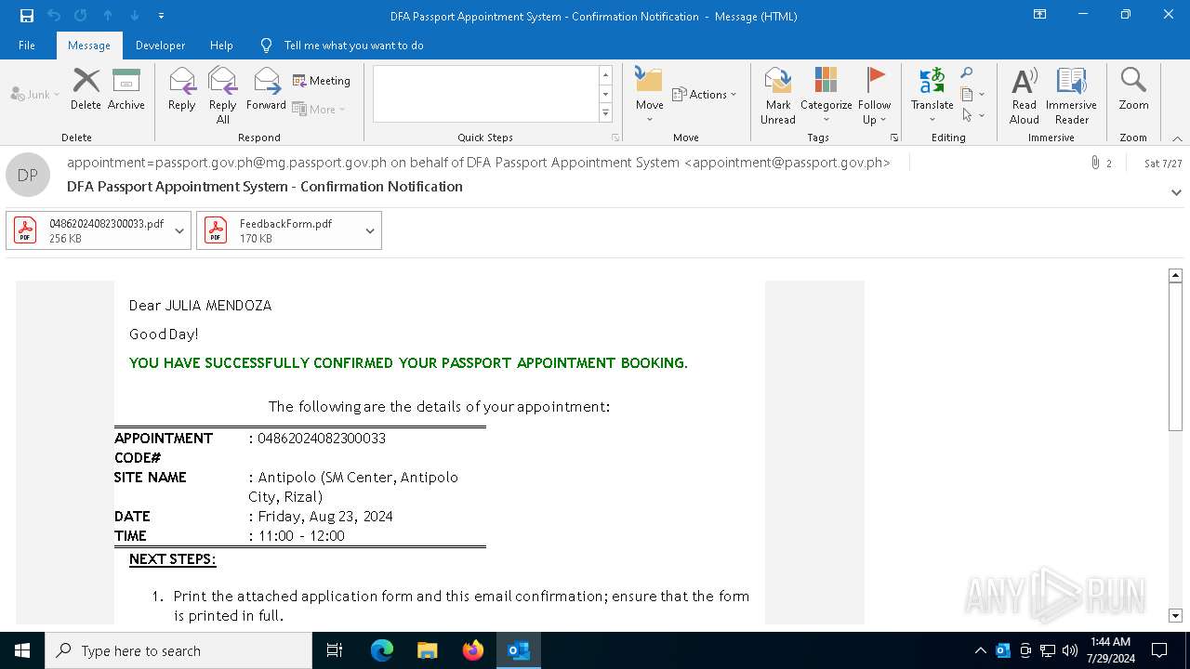1190x669 pixels.
Task: Click the volume icon in system tray
Action: [1070, 650]
